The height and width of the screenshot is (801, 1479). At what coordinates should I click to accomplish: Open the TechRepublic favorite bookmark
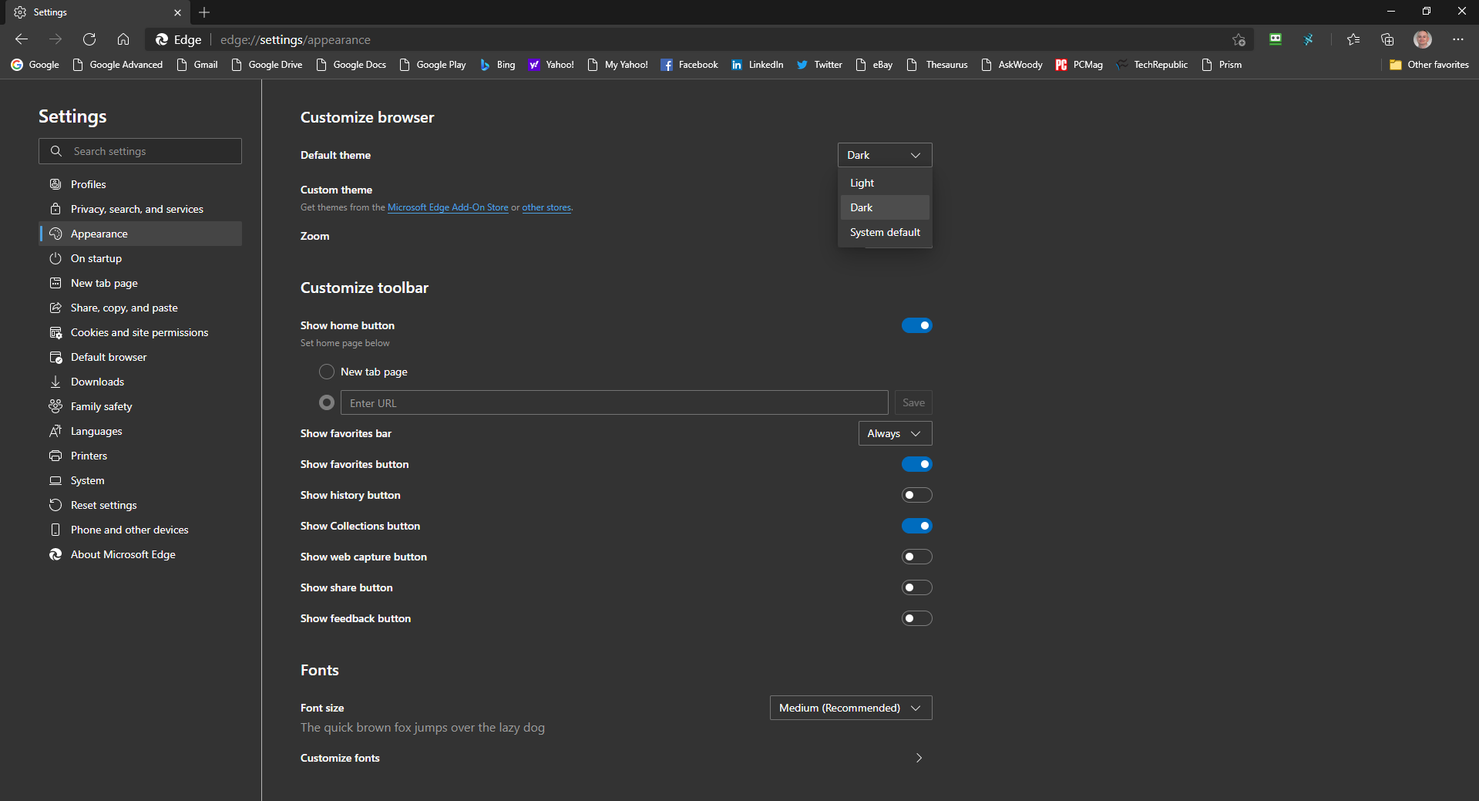click(x=1151, y=65)
